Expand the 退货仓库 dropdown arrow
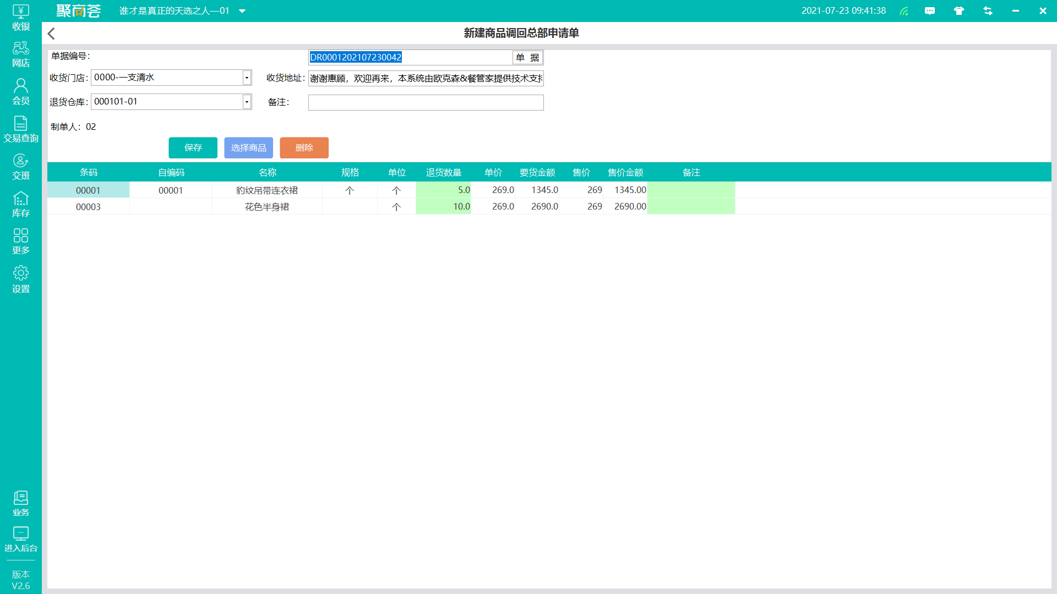The height and width of the screenshot is (594, 1057). (247, 102)
